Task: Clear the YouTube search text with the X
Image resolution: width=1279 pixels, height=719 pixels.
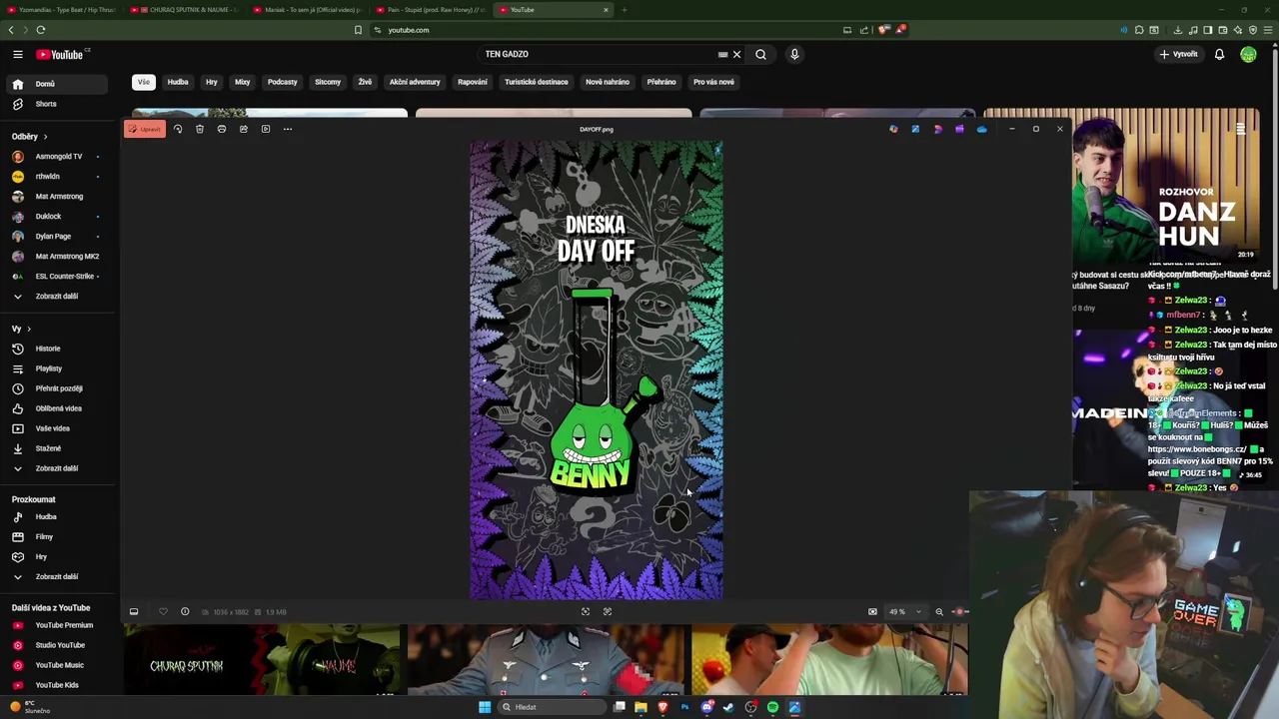Action: pyautogui.click(x=737, y=54)
